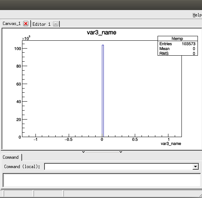Click the 60 label on the y-axis

pyautogui.click(x=19, y=84)
